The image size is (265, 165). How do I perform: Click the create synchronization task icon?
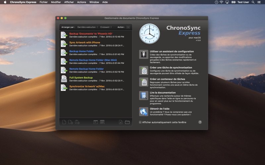pos(144,70)
